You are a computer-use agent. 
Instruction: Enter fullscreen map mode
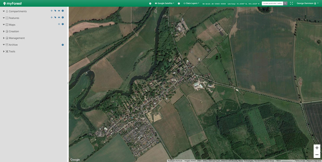pyautogui.click(x=292, y=4)
